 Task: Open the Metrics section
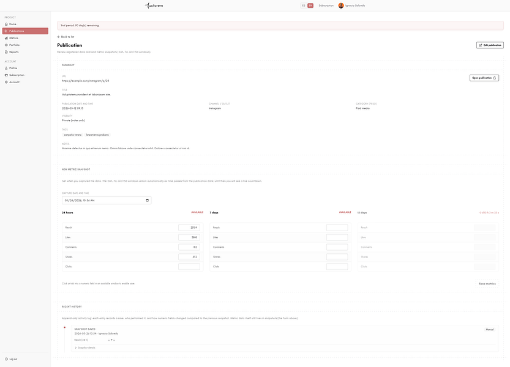(x=25, y=38)
